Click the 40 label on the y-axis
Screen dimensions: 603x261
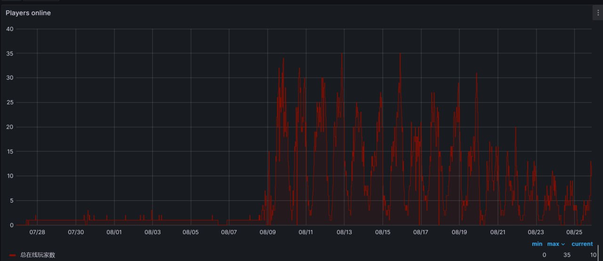click(x=10, y=29)
